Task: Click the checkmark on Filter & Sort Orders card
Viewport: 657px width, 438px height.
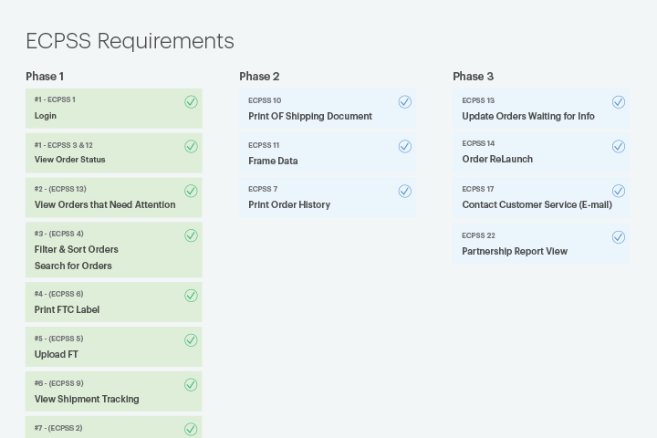Action: 191,235
